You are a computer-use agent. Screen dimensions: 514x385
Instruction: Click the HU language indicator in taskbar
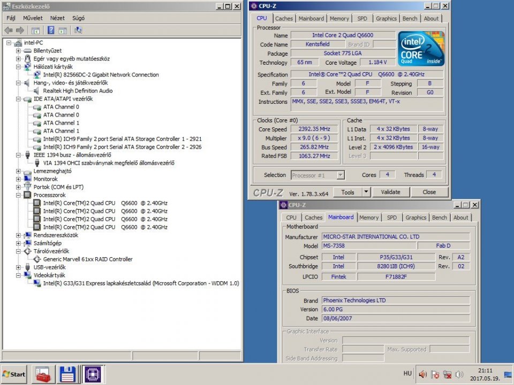(408, 373)
